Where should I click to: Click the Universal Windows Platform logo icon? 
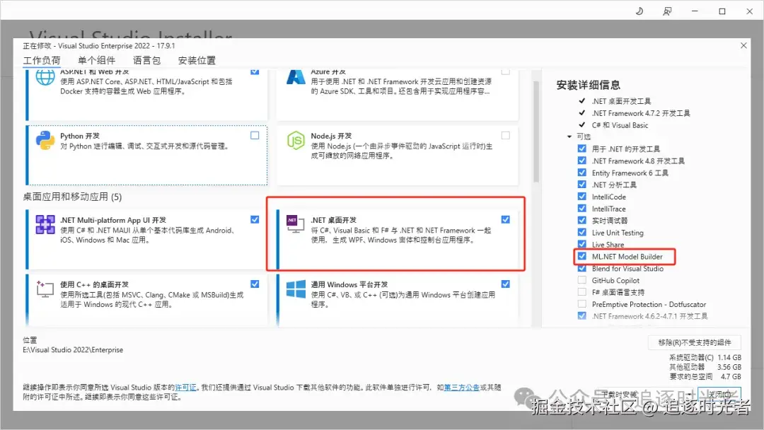[x=296, y=289]
